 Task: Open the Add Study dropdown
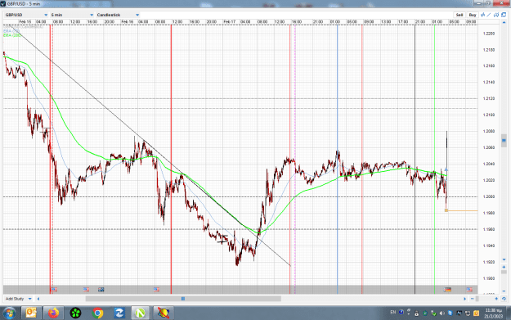[x=19, y=299]
